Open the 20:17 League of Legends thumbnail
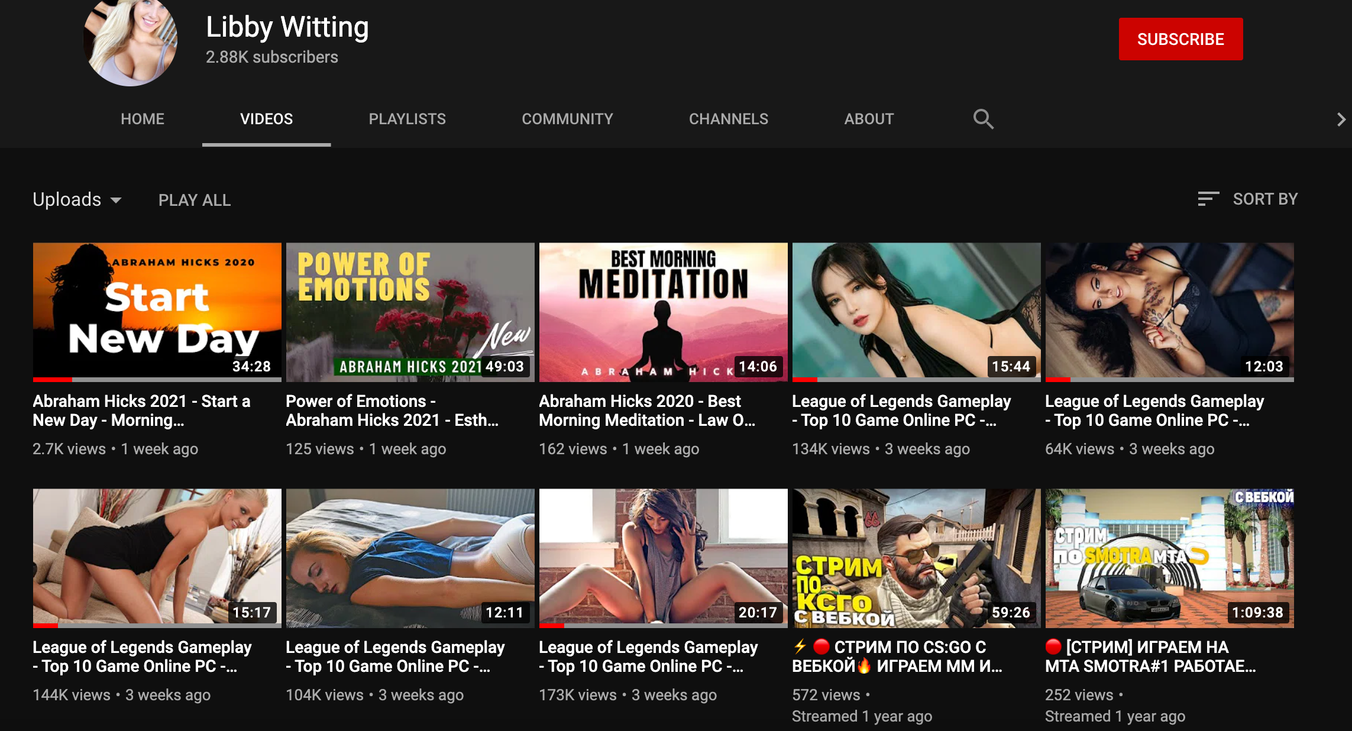1352x731 pixels. pyautogui.click(x=664, y=558)
